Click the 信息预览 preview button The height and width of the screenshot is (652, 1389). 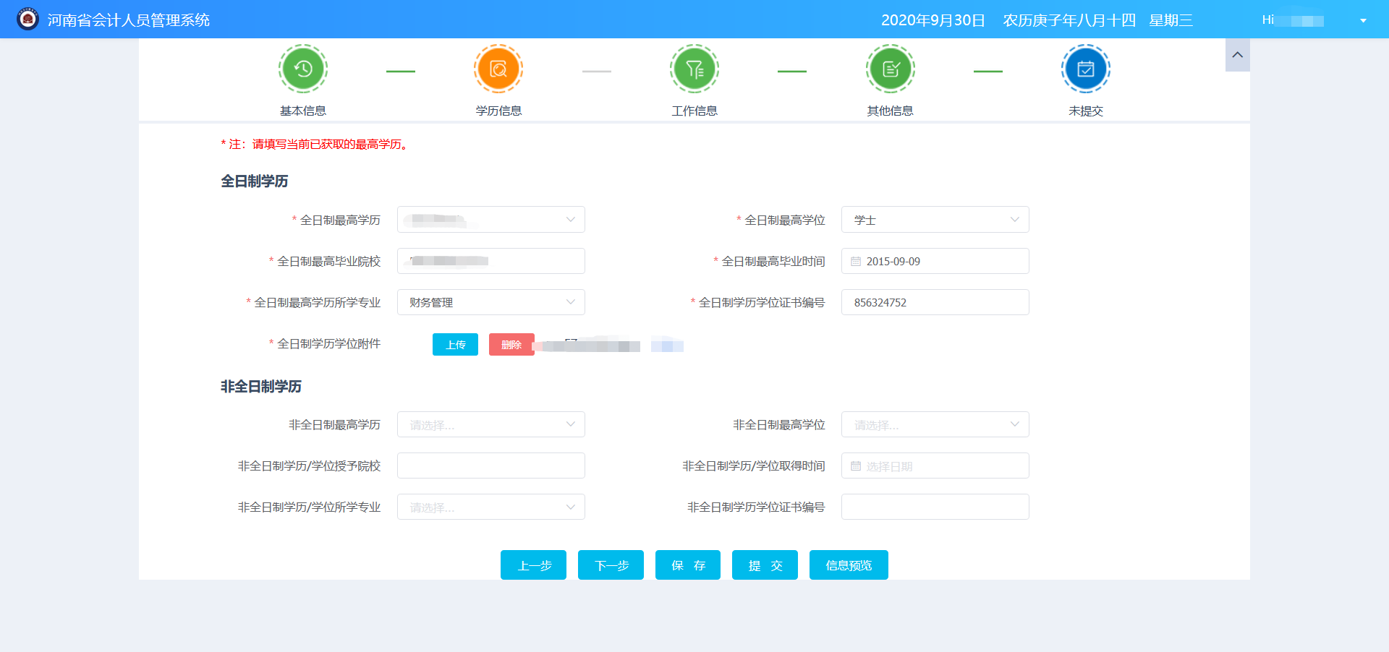click(x=848, y=565)
